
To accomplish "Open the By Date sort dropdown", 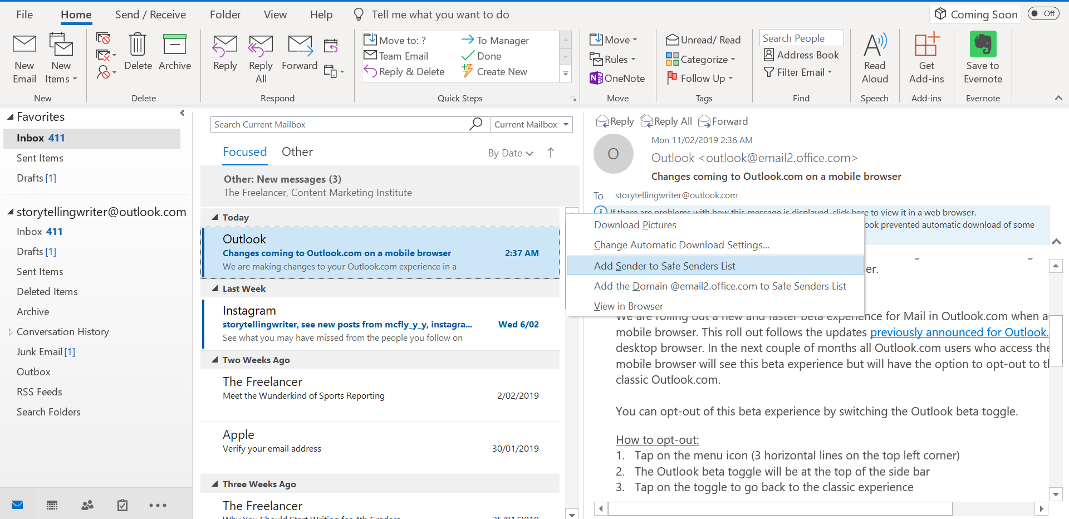I will [511, 153].
